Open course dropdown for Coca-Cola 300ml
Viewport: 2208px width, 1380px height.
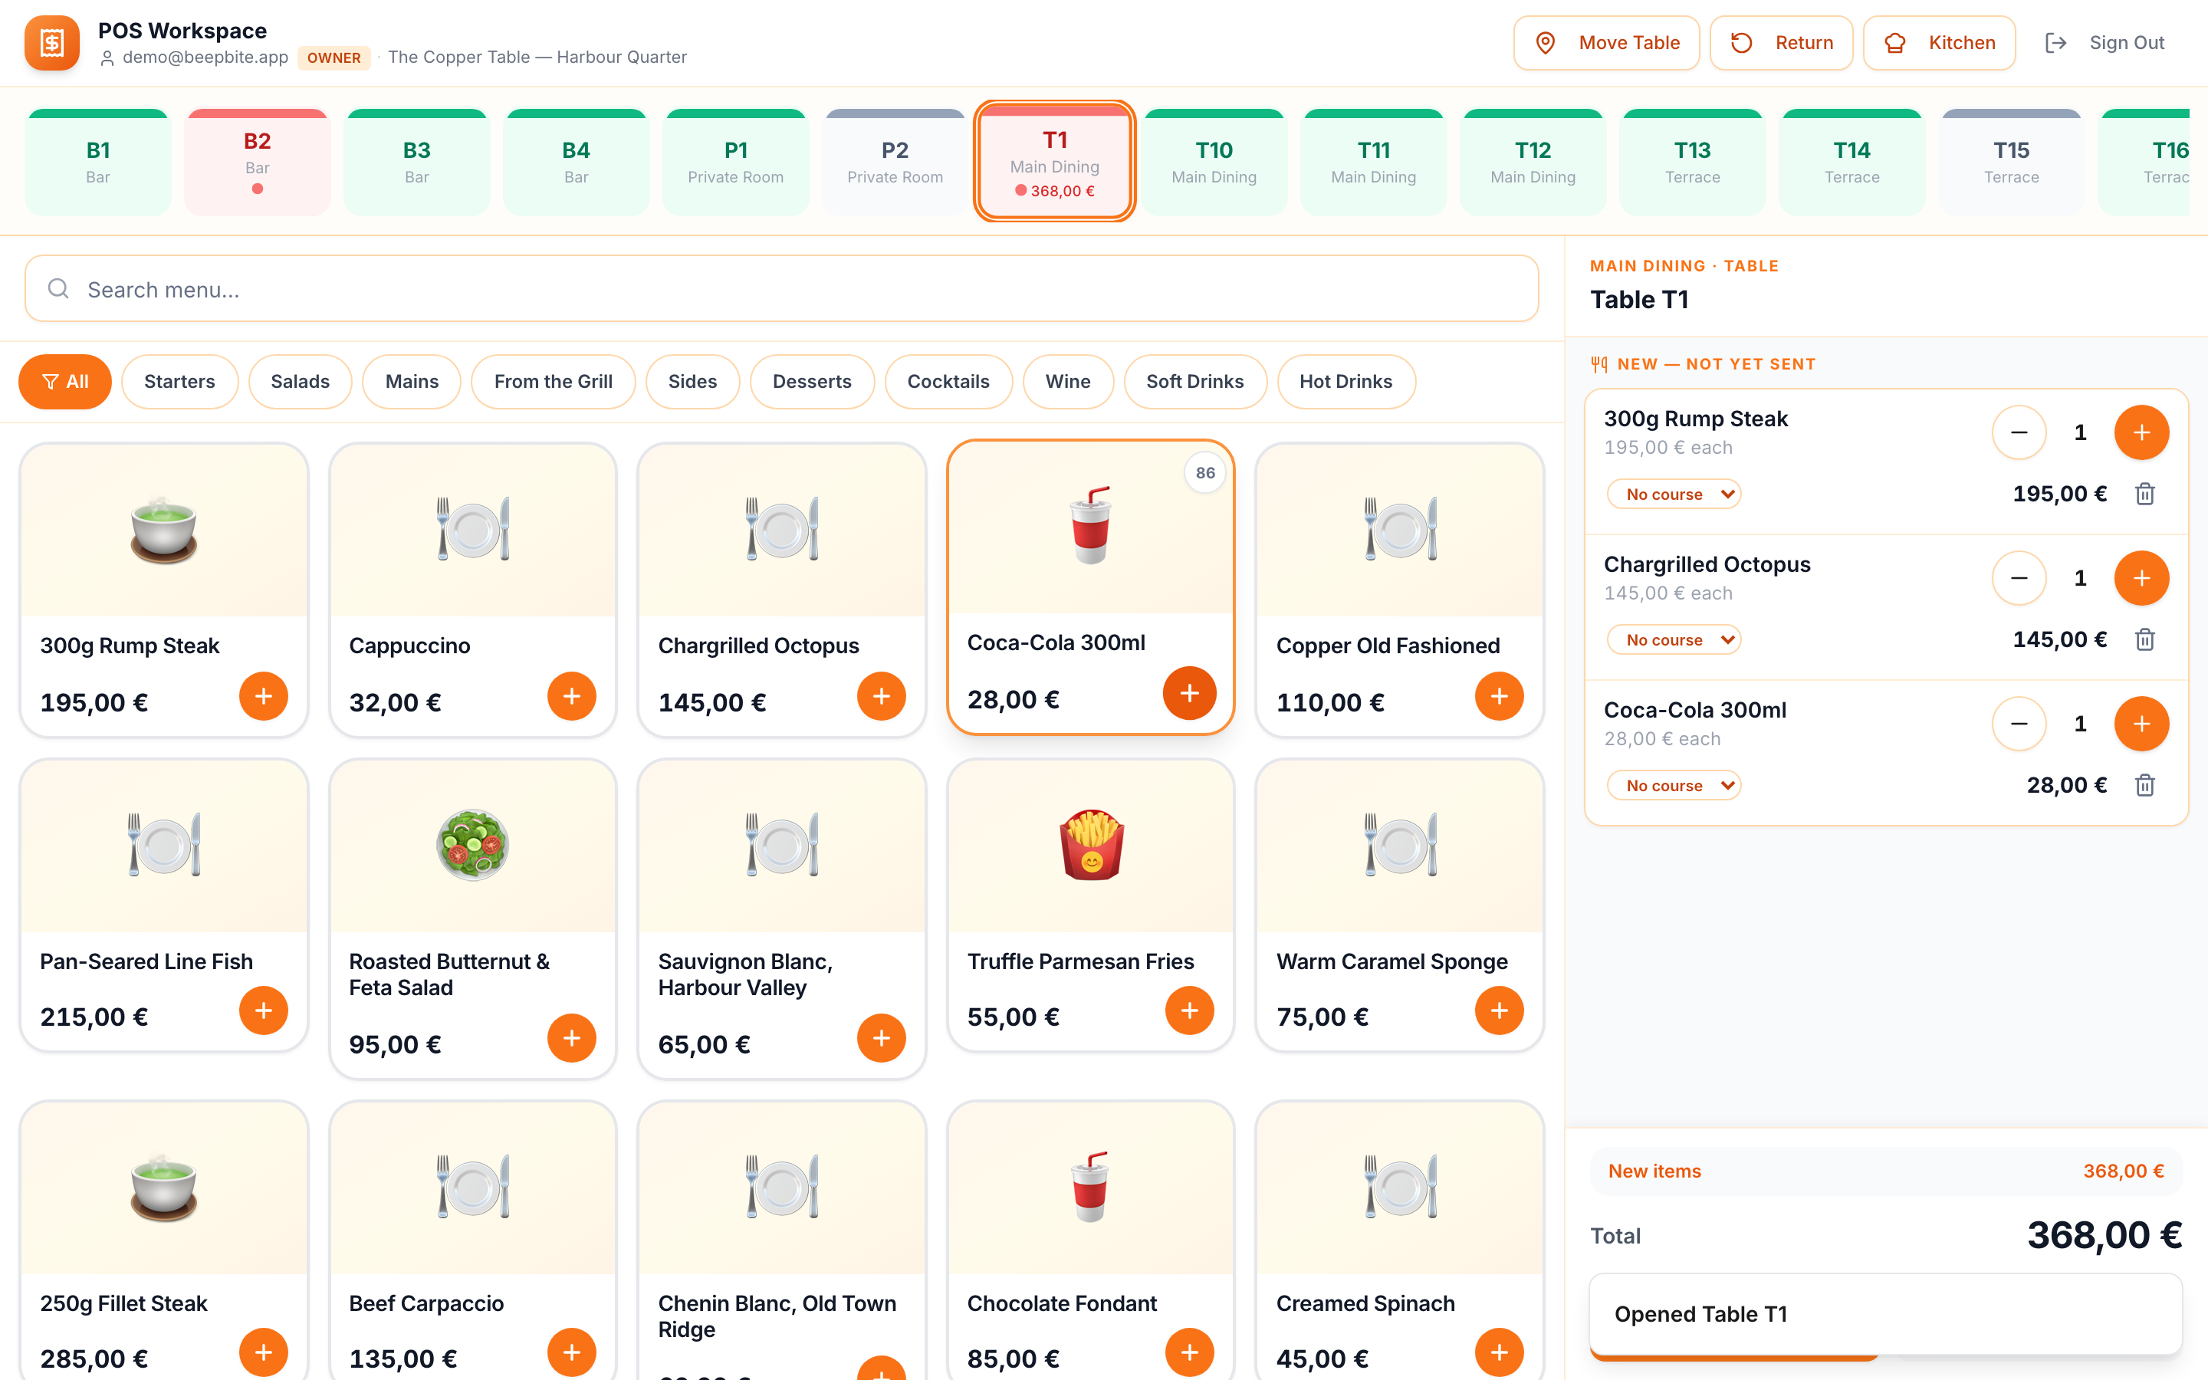pos(1674,785)
